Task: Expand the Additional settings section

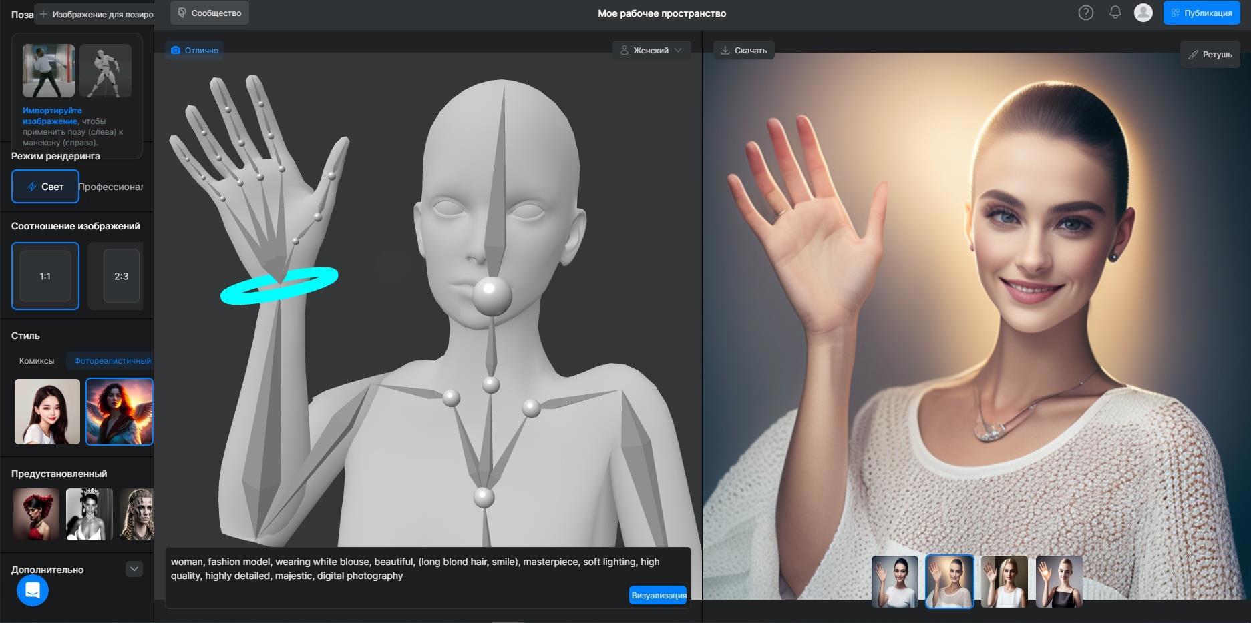Action: (134, 569)
